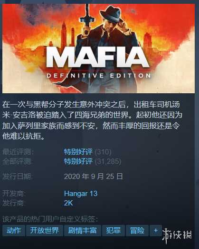Click the Mafia Definitive Edition header image
The image size is (199, 249).
click(x=98, y=48)
